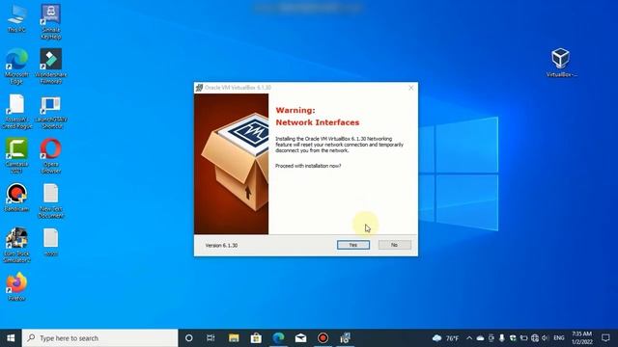Click the VirtualBox box logo in dialog title bar
Image resolution: width=618 pixels, height=347 pixels.
[199, 88]
